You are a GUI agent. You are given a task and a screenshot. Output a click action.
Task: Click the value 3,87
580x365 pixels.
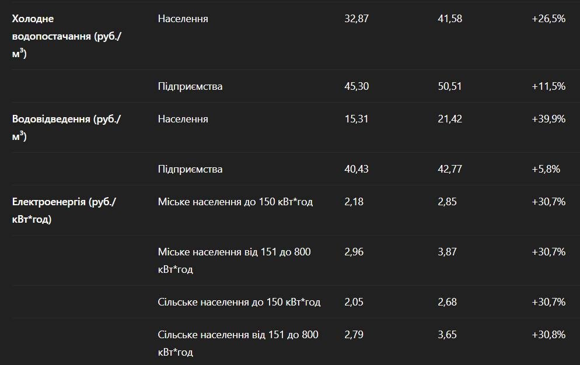pyautogui.click(x=447, y=252)
